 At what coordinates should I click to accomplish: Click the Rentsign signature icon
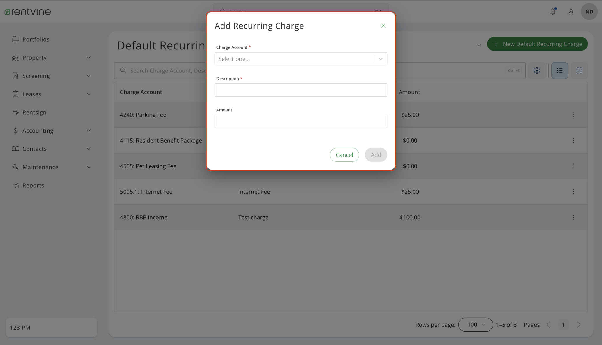[x=16, y=112]
